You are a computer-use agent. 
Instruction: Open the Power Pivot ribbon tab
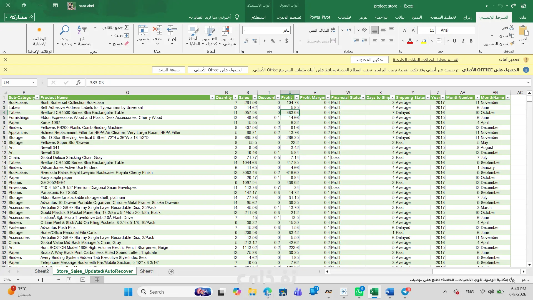(x=320, y=17)
